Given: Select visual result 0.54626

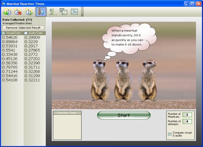Looking at the screenshot, I should 10,37.
